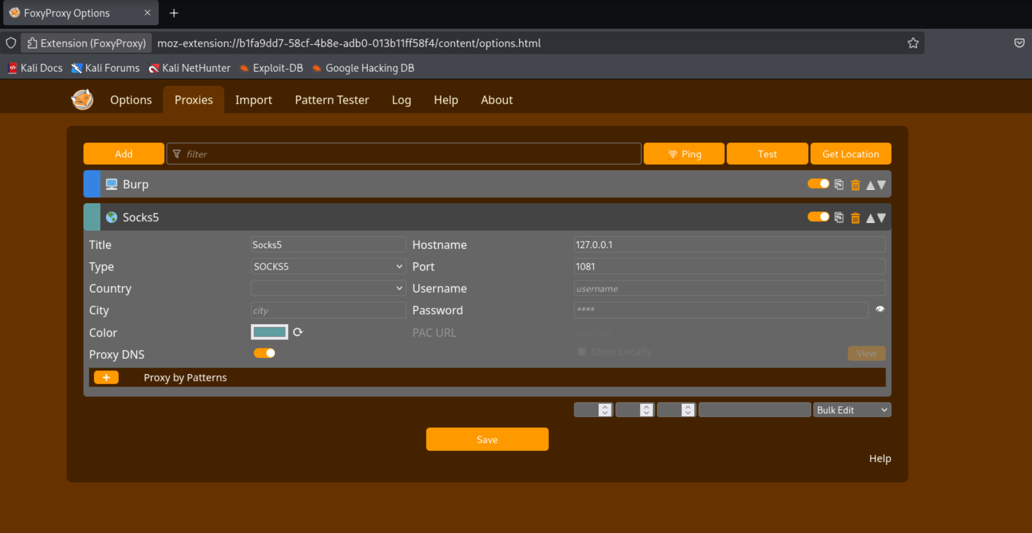Image resolution: width=1032 pixels, height=533 pixels.
Task: Open the Help link at bottom right
Action: click(x=880, y=458)
